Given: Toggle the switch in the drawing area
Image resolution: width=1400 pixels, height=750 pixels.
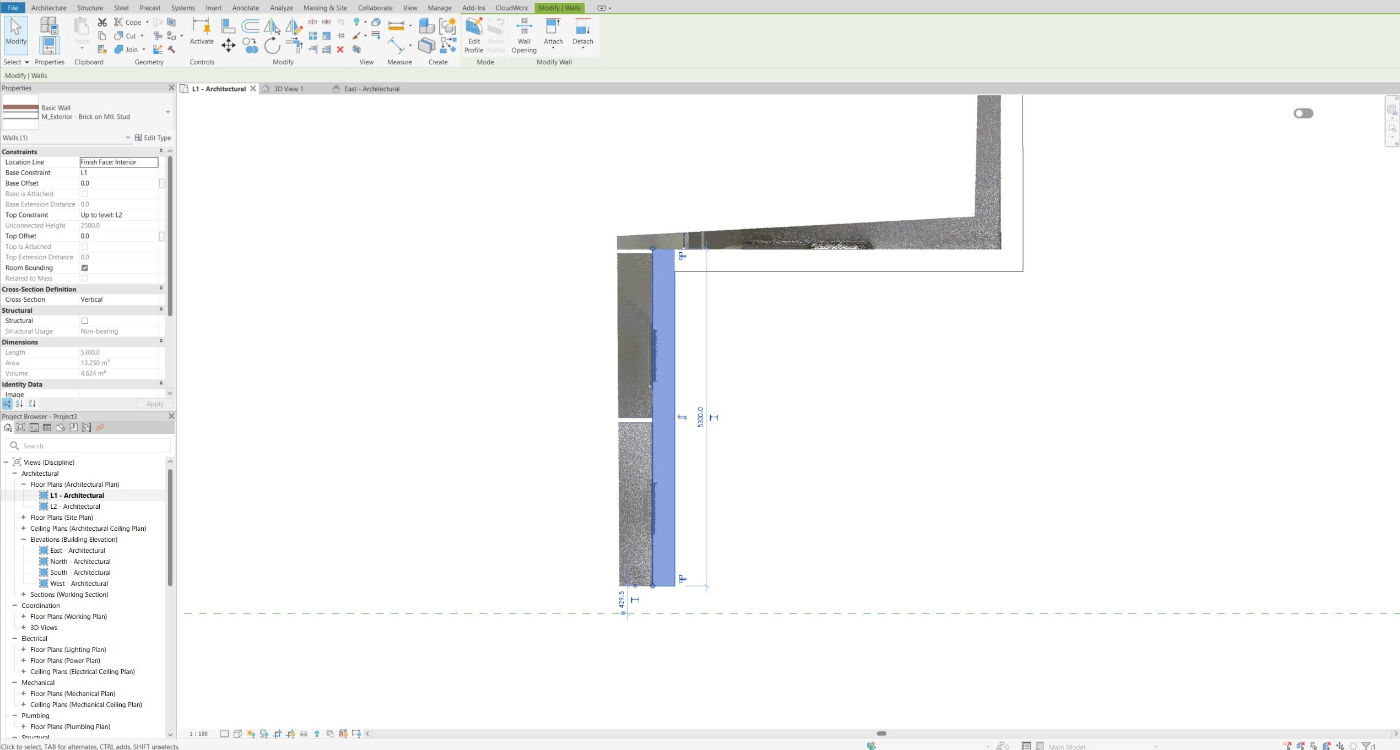Looking at the screenshot, I should pyautogui.click(x=1303, y=113).
